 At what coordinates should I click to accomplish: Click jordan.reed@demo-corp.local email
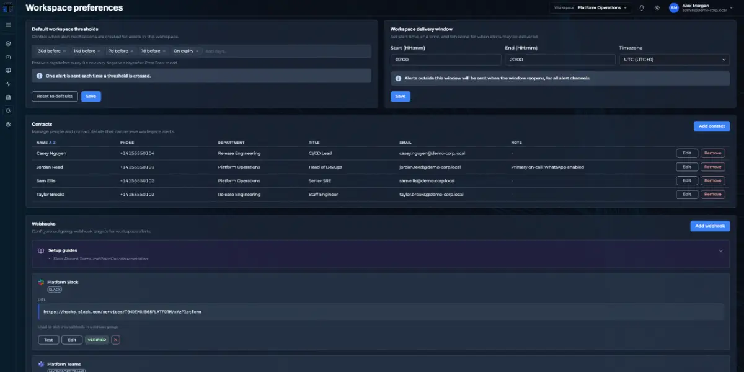click(x=430, y=167)
